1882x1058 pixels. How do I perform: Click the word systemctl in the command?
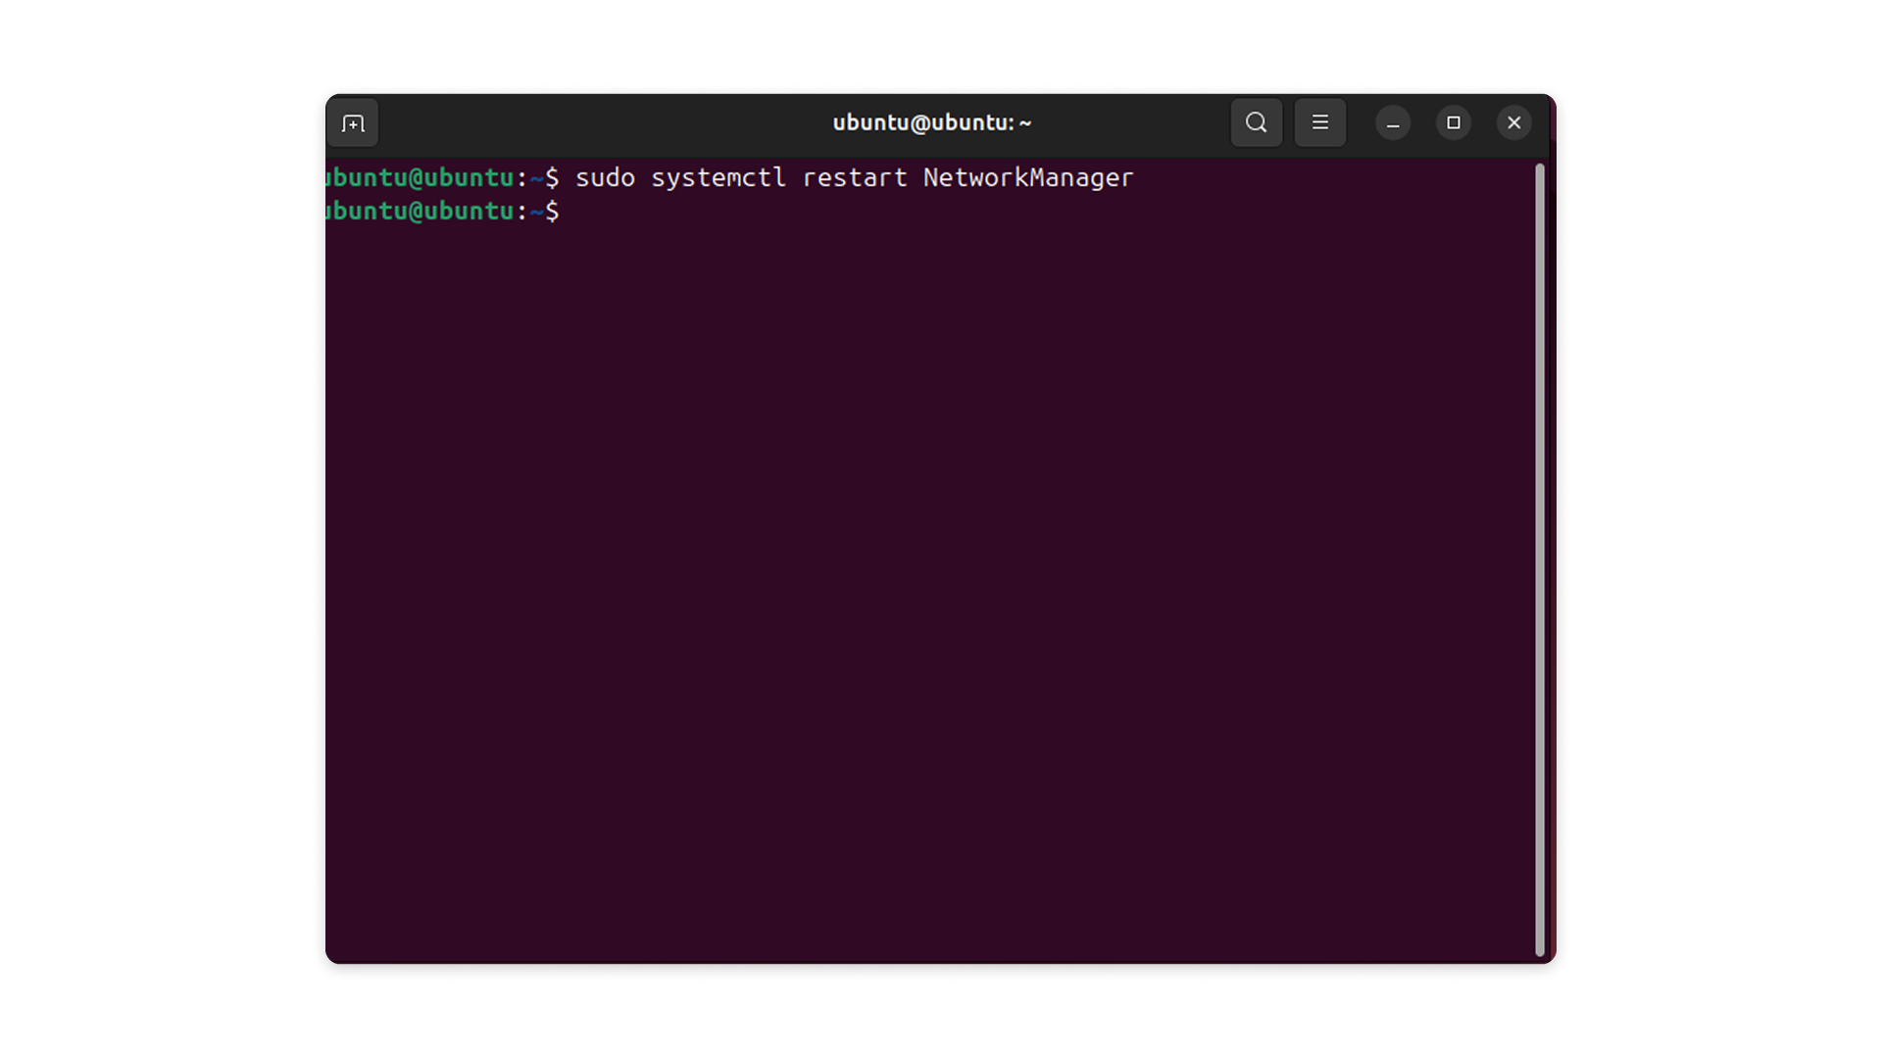click(718, 178)
